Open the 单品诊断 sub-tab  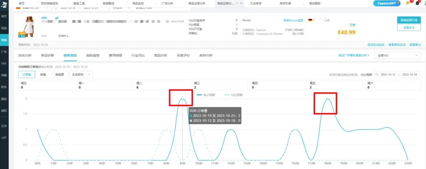[48, 55]
